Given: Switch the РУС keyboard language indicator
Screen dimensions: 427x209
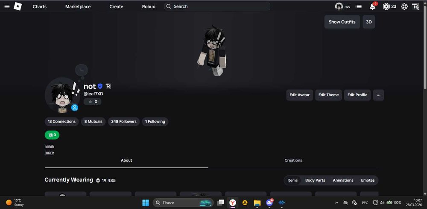Looking at the screenshot, I should [365, 203].
